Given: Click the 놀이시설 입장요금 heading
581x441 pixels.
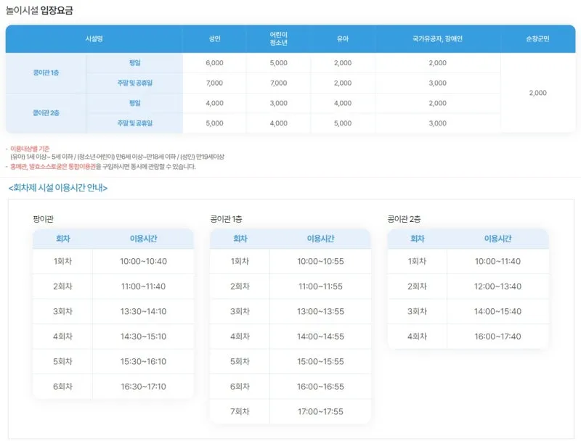Looking at the screenshot, I should [39, 11].
